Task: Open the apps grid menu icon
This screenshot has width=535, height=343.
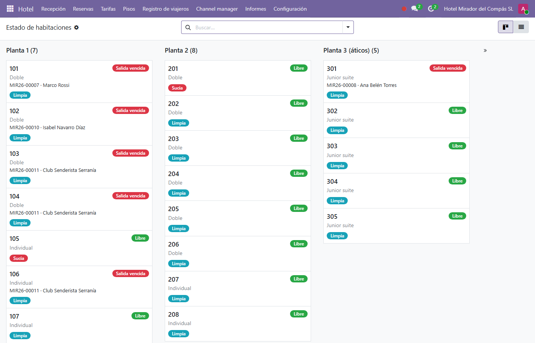Action: coord(10,9)
